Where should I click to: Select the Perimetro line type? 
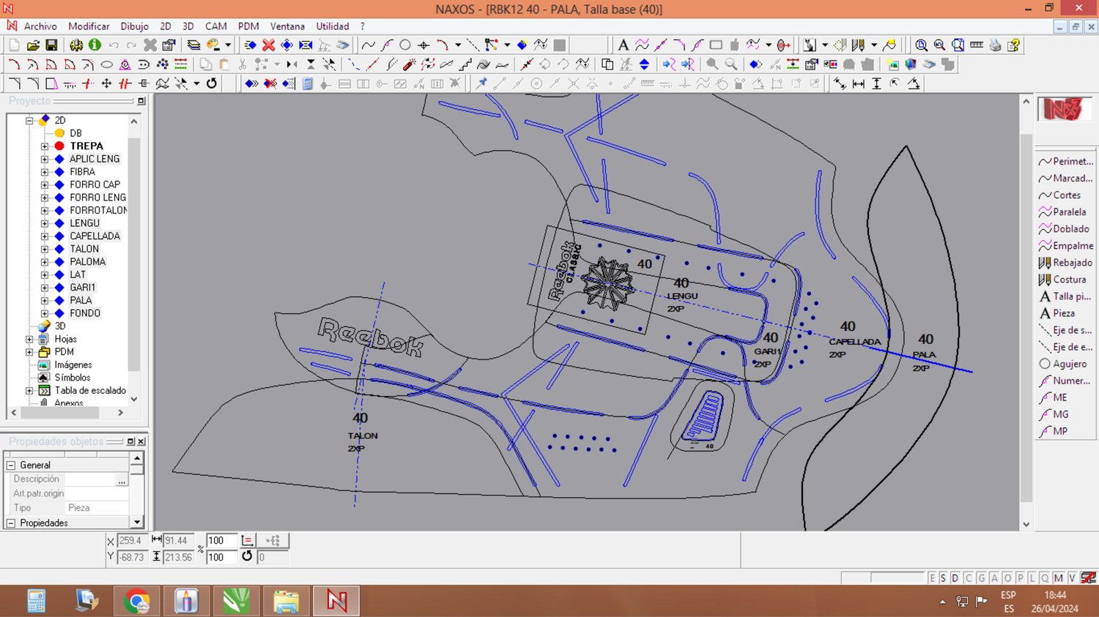(x=1066, y=162)
